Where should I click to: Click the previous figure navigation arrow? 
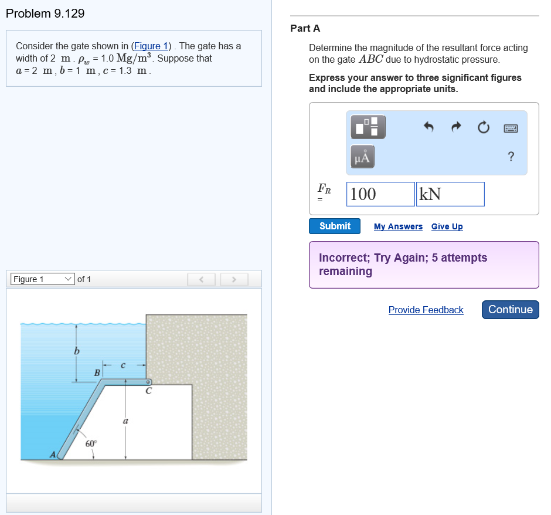pyautogui.click(x=201, y=279)
